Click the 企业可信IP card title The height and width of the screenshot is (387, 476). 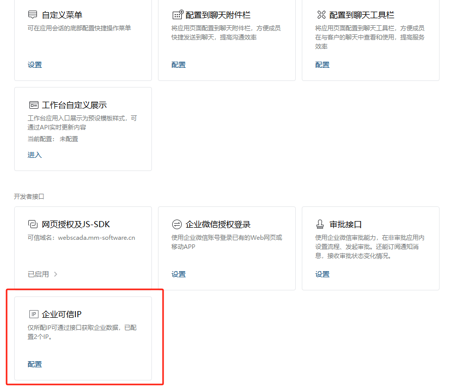pos(62,314)
